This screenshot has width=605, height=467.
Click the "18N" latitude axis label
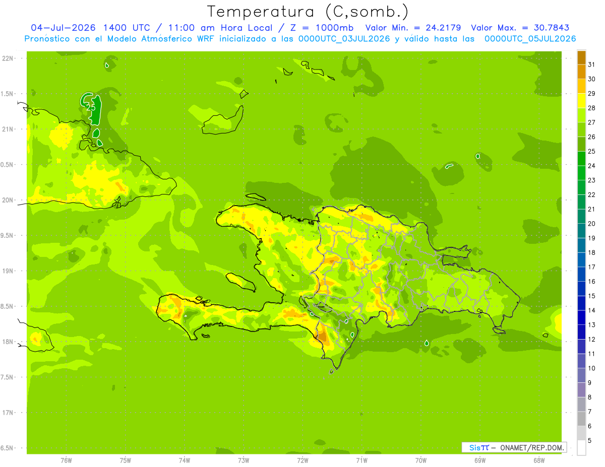8,342
